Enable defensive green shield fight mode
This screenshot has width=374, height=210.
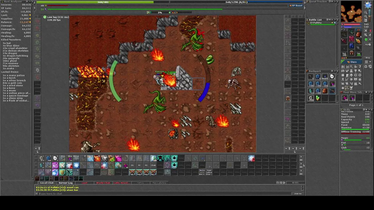coord(366,39)
